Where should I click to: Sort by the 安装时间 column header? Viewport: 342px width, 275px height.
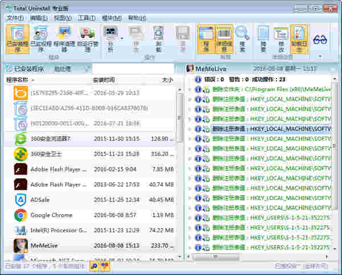tap(104, 80)
